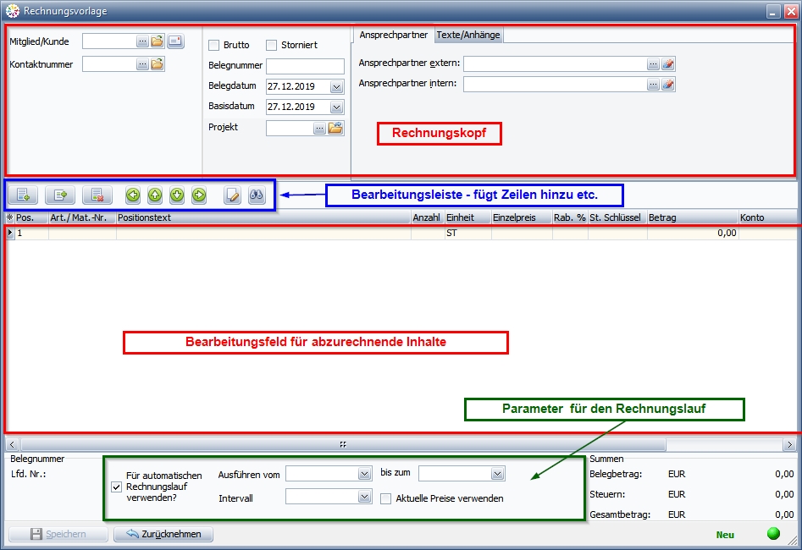Click the Konto column header
The height and width of the screenshot is (550, 802).
point(767,217)
